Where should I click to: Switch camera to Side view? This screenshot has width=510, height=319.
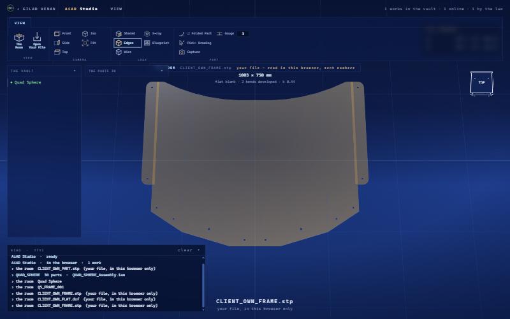click(62, 43)
